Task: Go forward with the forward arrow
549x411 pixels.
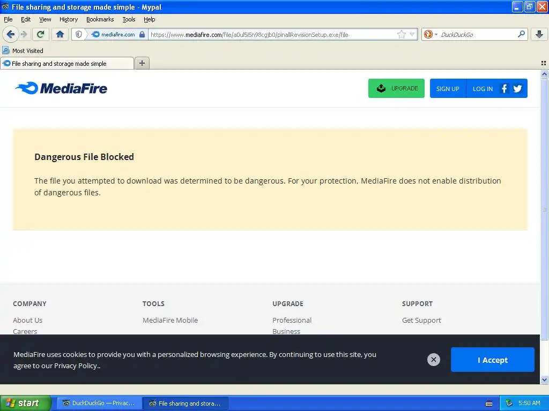Action: pyautogui.click(x=24, y=34)
